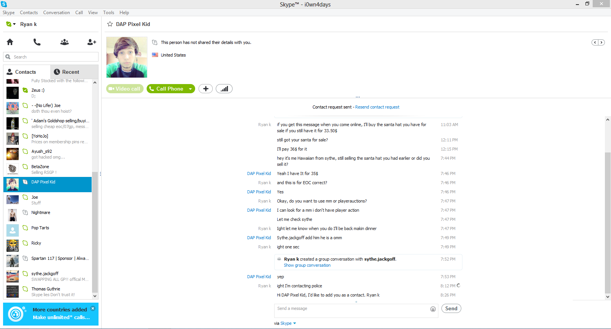Click the details not shared question icon
This screenshot has width=611, height=329.
[155, 42]
